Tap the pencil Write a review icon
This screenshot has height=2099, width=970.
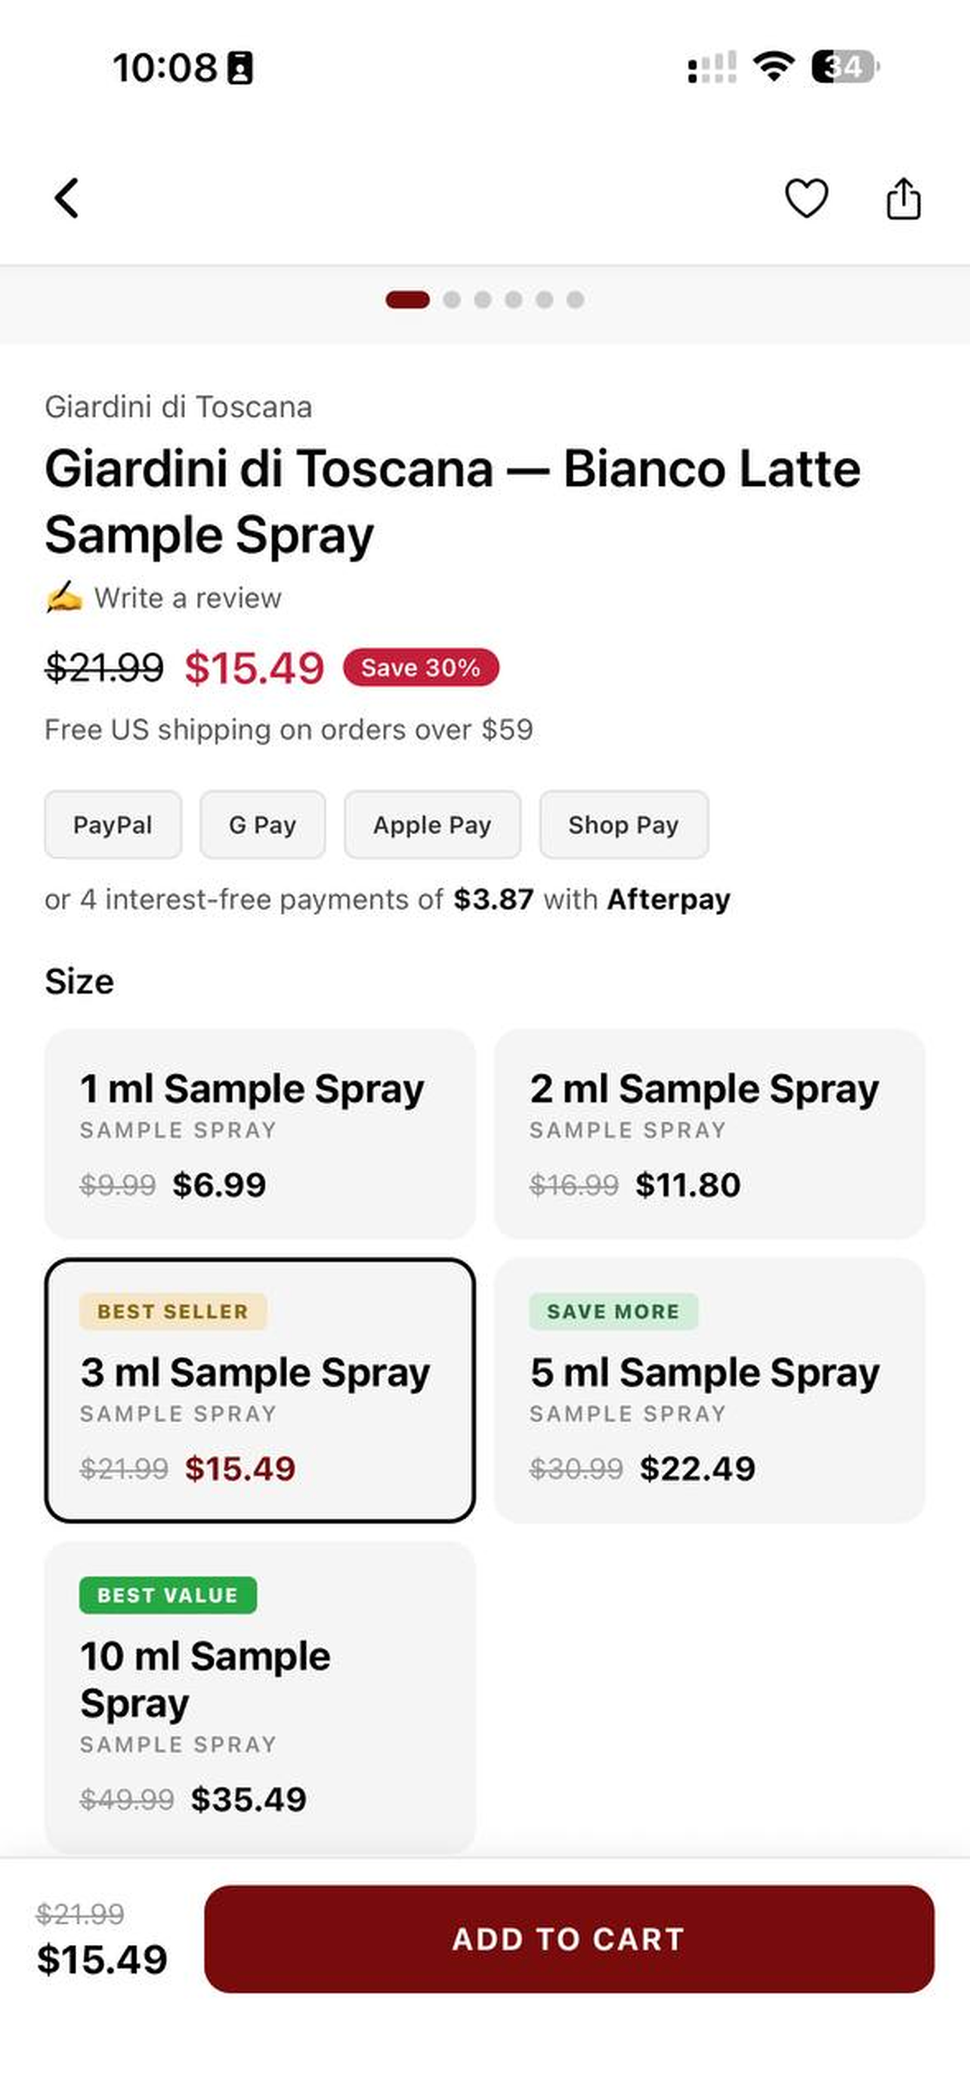[x=63, y=597]
